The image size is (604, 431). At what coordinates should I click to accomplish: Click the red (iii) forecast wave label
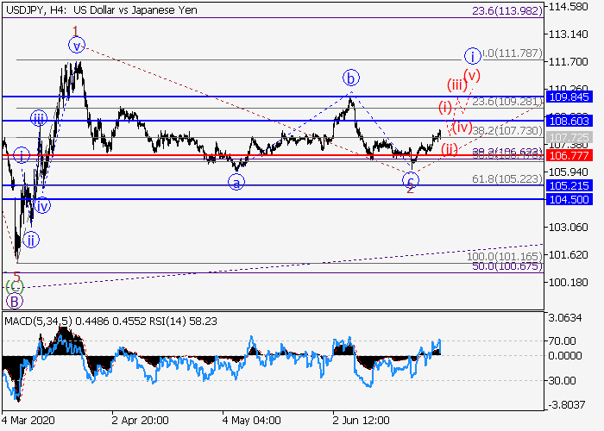[456, 84]
